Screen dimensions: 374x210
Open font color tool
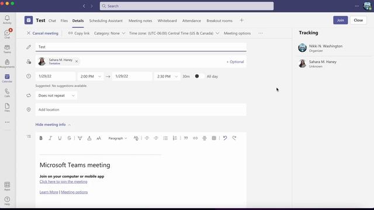click(89, 138)
